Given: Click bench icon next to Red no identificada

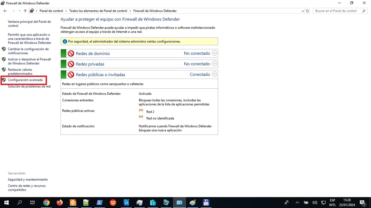Looking at the screenshot, I should point(141,118).
